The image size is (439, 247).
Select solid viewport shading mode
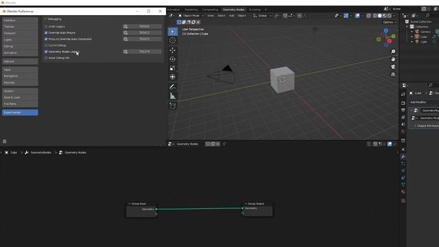pos(379,16)
